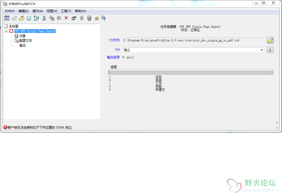Click the 完成 row in progress list
The height and width of the screenshot is (195, 282).
(190, 80)
